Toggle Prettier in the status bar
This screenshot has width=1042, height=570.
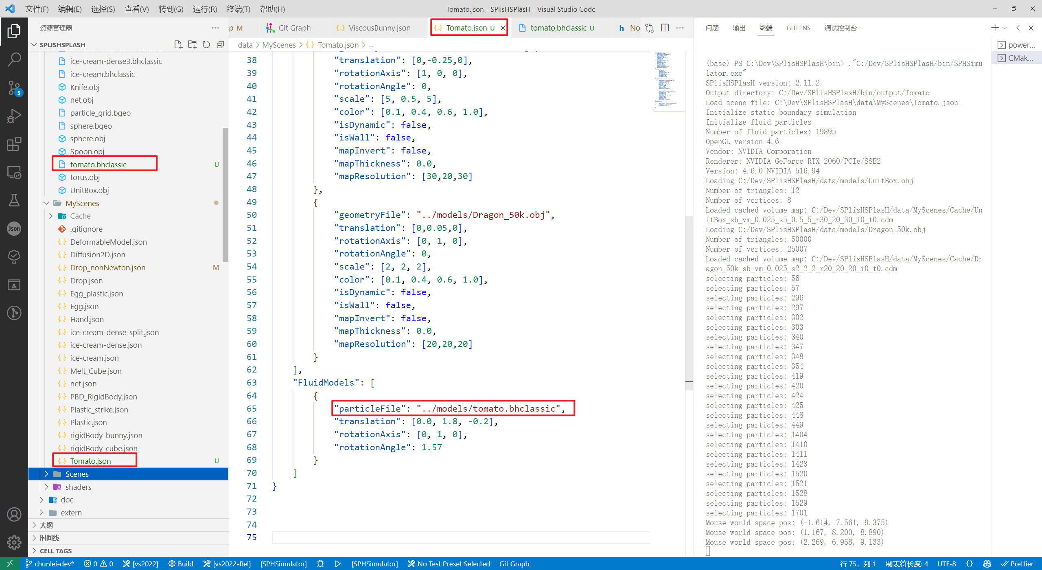tap(1017, 564)
